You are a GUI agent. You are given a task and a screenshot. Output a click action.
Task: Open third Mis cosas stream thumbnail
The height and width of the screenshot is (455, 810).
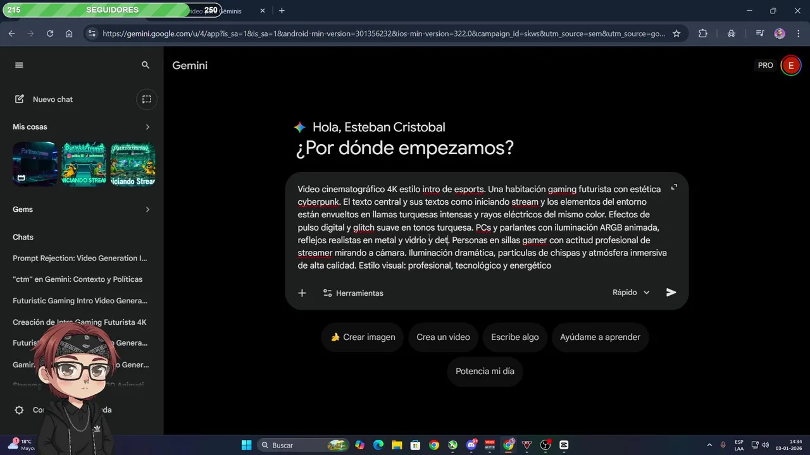click(133, 164)
